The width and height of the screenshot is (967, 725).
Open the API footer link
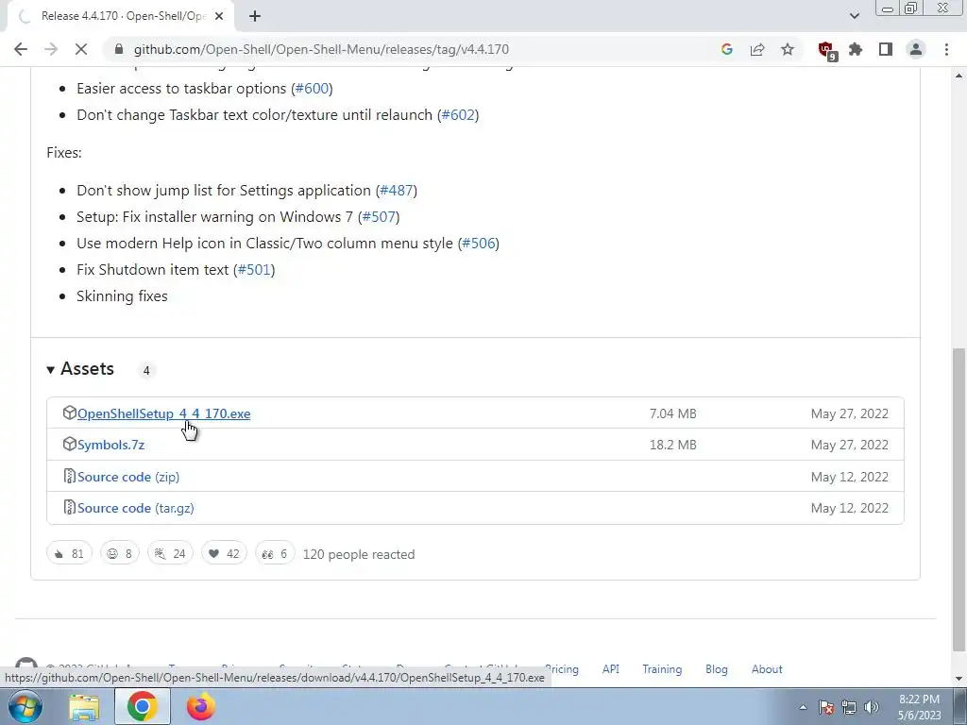(611, 669)
